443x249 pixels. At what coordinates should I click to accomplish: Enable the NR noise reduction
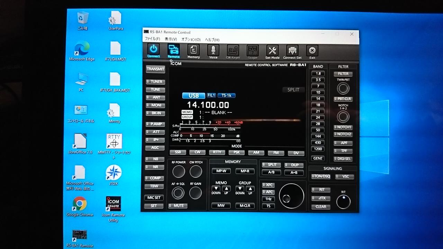[155, 167]
